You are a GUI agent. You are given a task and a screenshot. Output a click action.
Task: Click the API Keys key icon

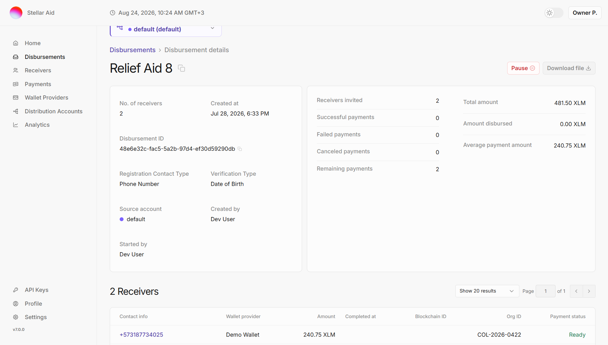click(15, 290)
